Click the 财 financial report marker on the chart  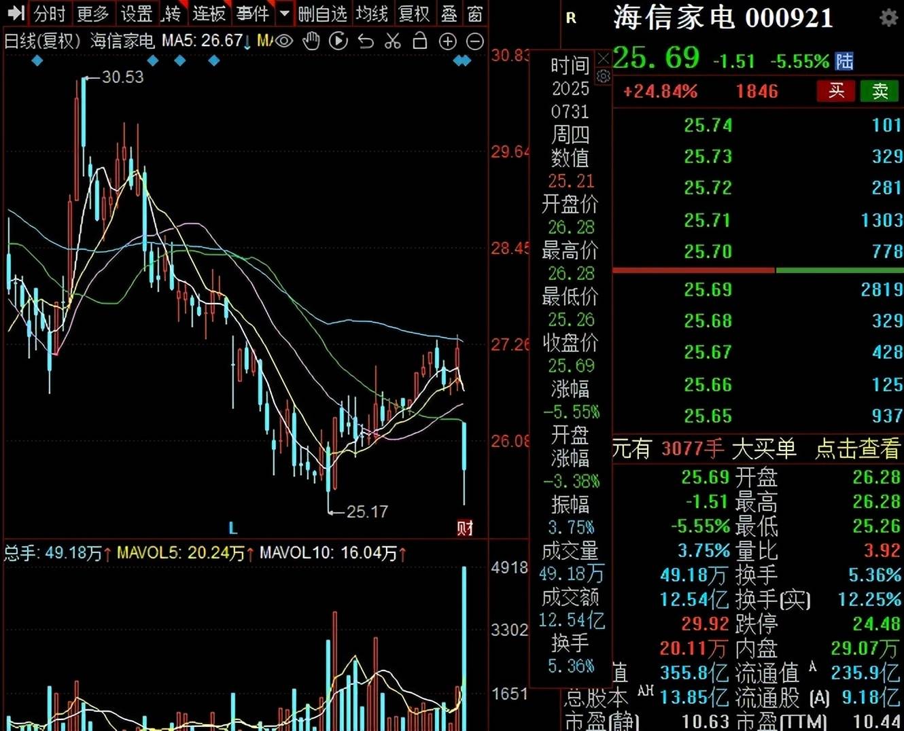(x=465, y=528)
